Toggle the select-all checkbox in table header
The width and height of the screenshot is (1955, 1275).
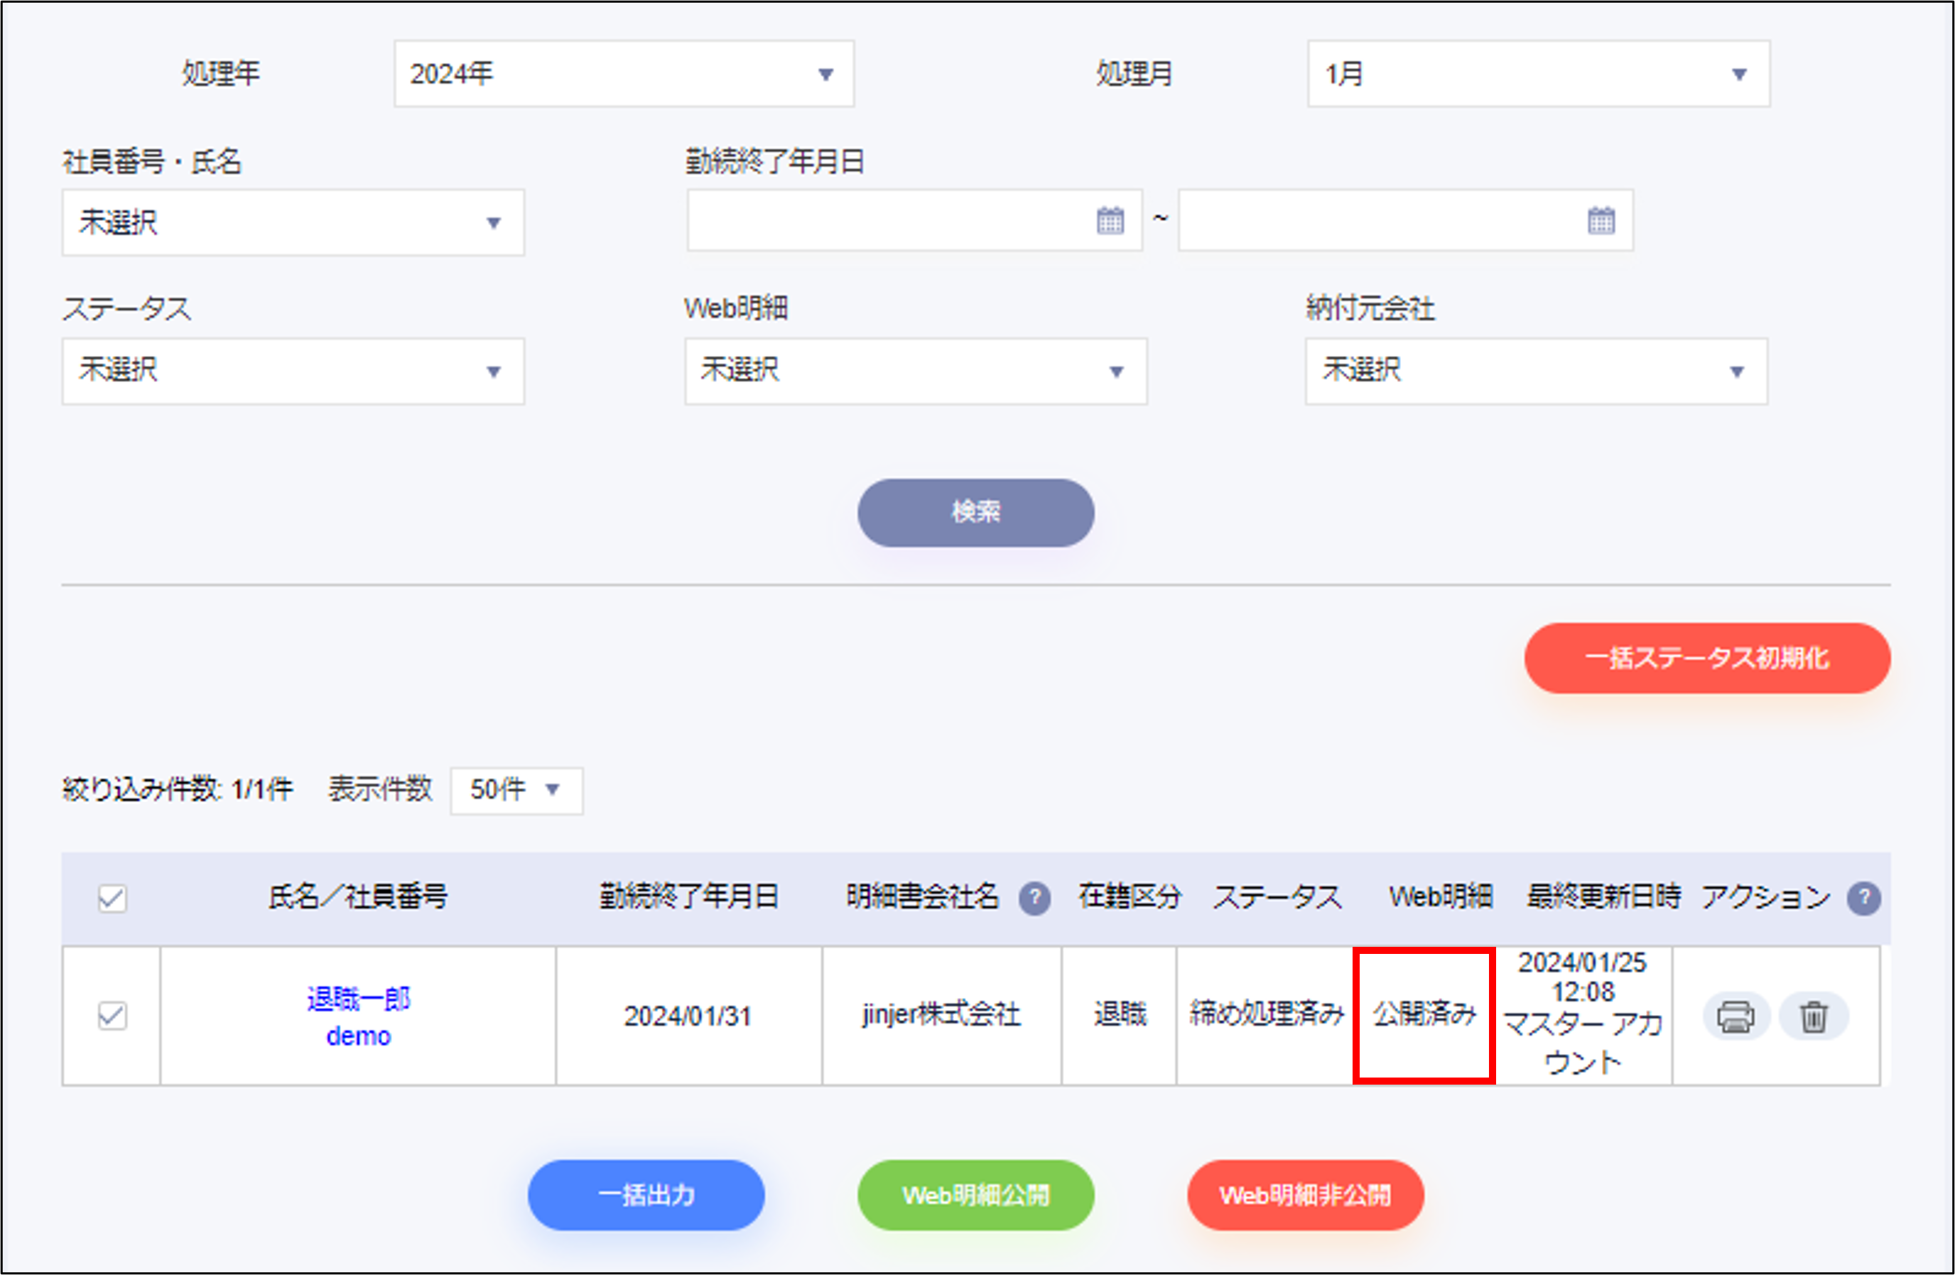coord(111,899)
